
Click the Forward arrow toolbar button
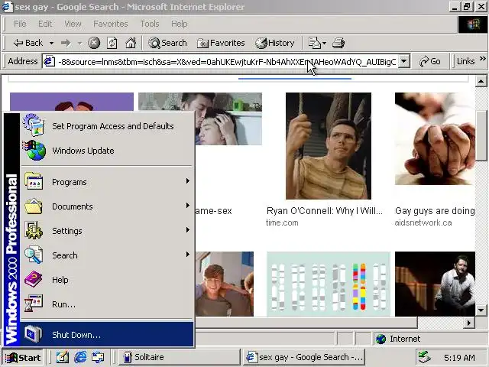(x=66, y=43)
